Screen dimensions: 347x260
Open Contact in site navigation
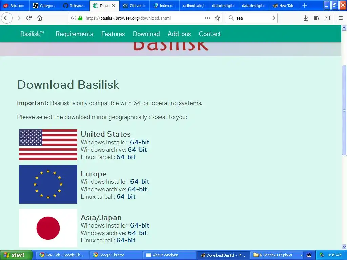tap(210, 34)
